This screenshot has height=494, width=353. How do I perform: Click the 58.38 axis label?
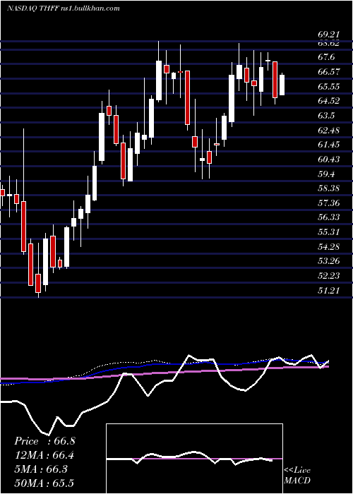pos(329,188)
